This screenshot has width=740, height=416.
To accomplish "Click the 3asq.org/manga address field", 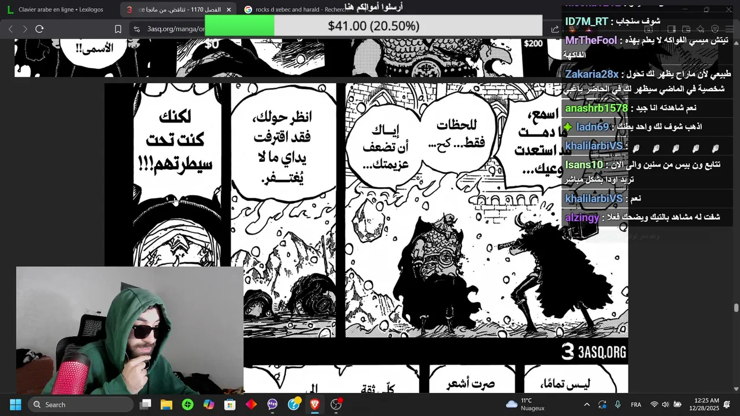I will click(175, 29).
